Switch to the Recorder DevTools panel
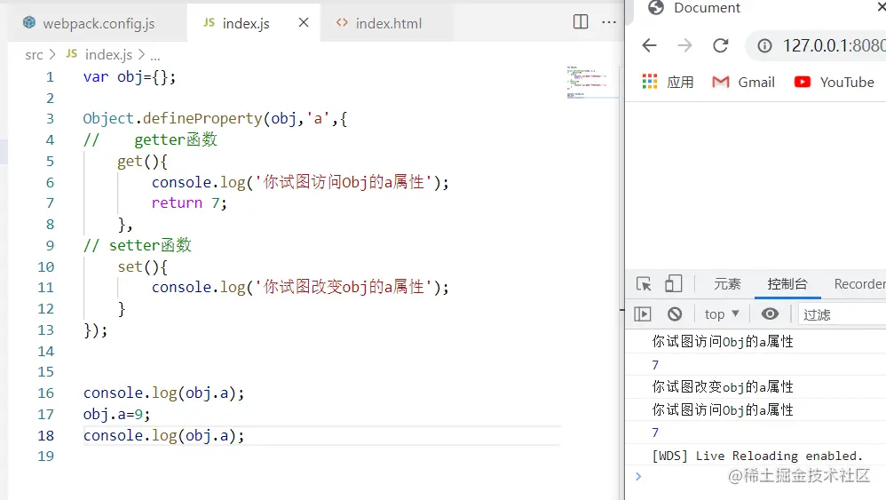886x500 pixels. [859, 283]
